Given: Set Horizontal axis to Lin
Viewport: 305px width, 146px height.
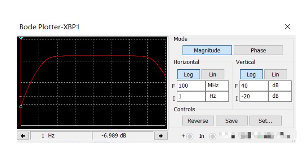Looking at the screenshot, I should click(213, 74).
